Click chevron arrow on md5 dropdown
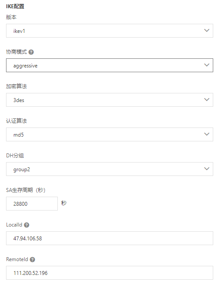This screenshot has height=284, width=221. (207, 134)
